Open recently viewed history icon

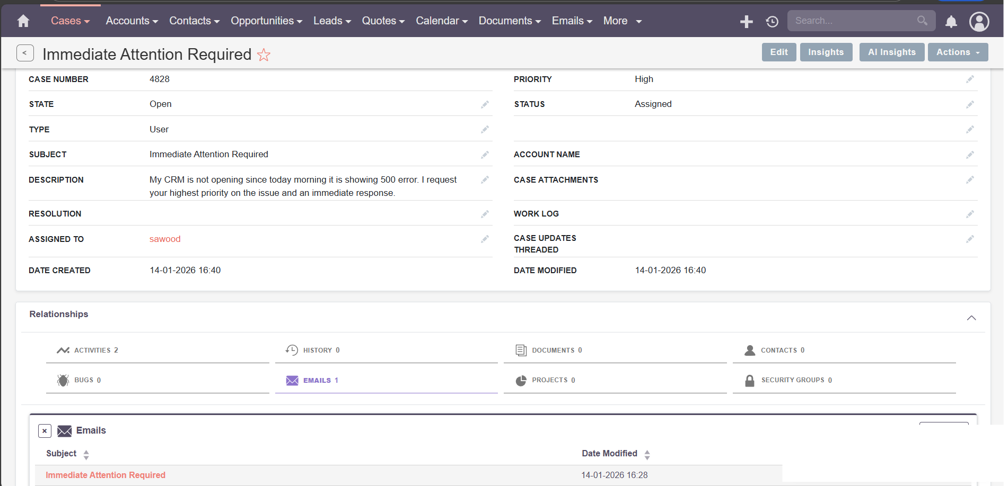[x=772, y=21]
